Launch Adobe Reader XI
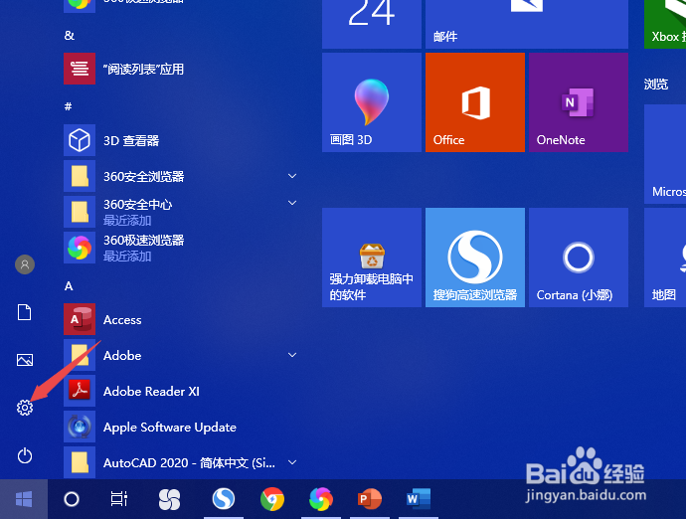The image size is (686, 519). pyautogui.click(x=182, y=391)
